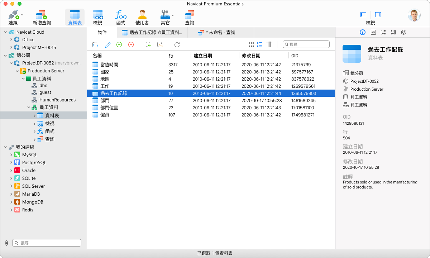Switch to the 物件 tab
The image size is (430, 258).
(102, 32)
